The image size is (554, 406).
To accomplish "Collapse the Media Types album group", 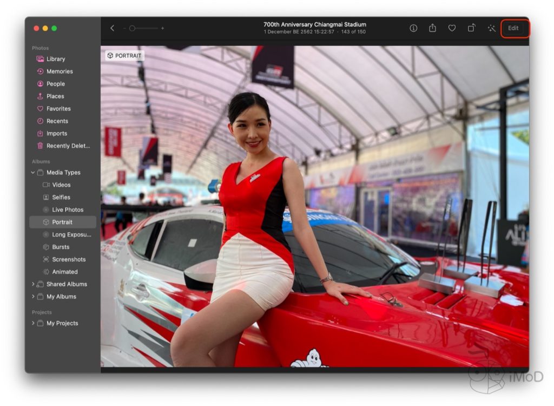I will [x=33, y=173].
